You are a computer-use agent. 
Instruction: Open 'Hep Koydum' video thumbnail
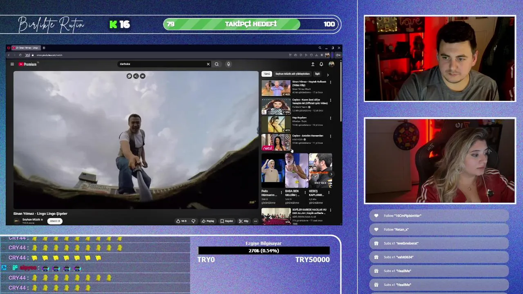coord(276,124)
